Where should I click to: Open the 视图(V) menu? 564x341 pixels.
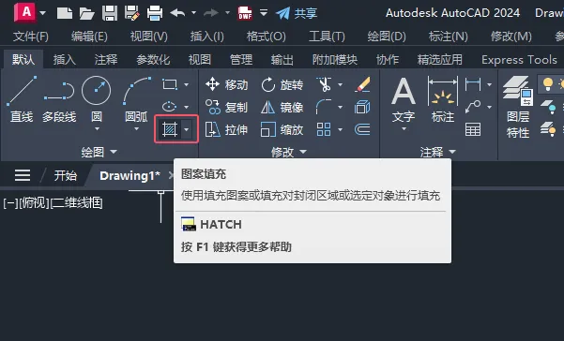tap(148, 37)
